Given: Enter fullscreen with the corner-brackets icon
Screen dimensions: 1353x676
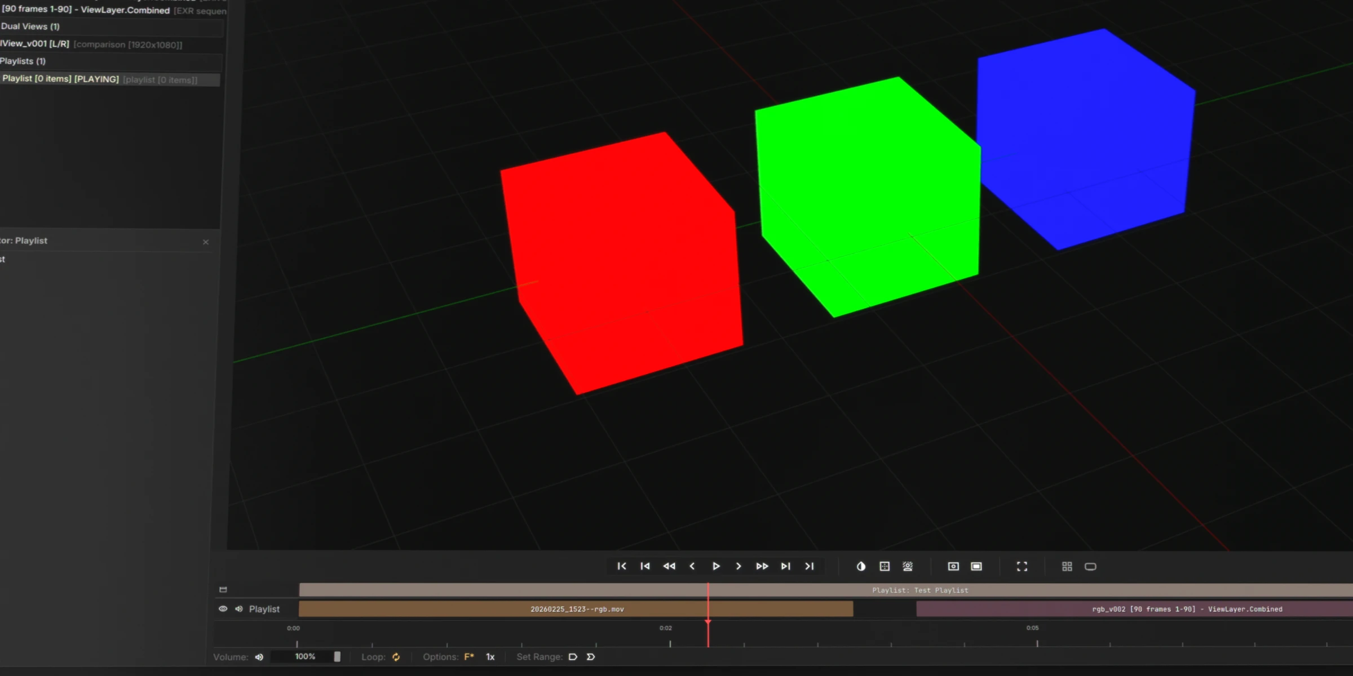Looking at the screenshot, I should (1022, 566).
